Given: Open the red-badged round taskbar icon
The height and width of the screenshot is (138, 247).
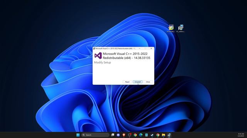Looking at the screenshot, I should 130,135.
